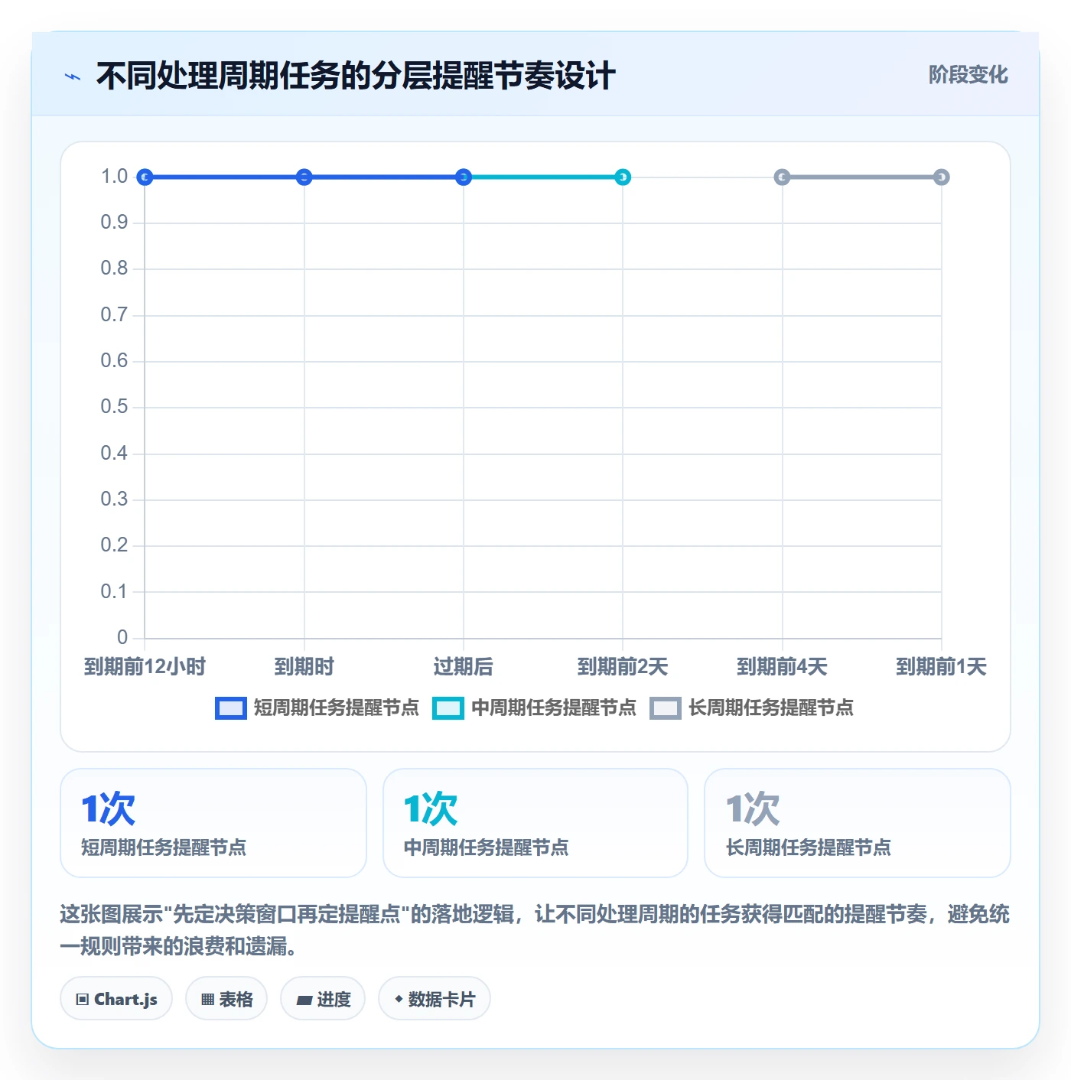Click gray data point at 到期前1天
Image resolution: width=1071 pixels, height=1080 pixels.
click(x=942, y=177)
